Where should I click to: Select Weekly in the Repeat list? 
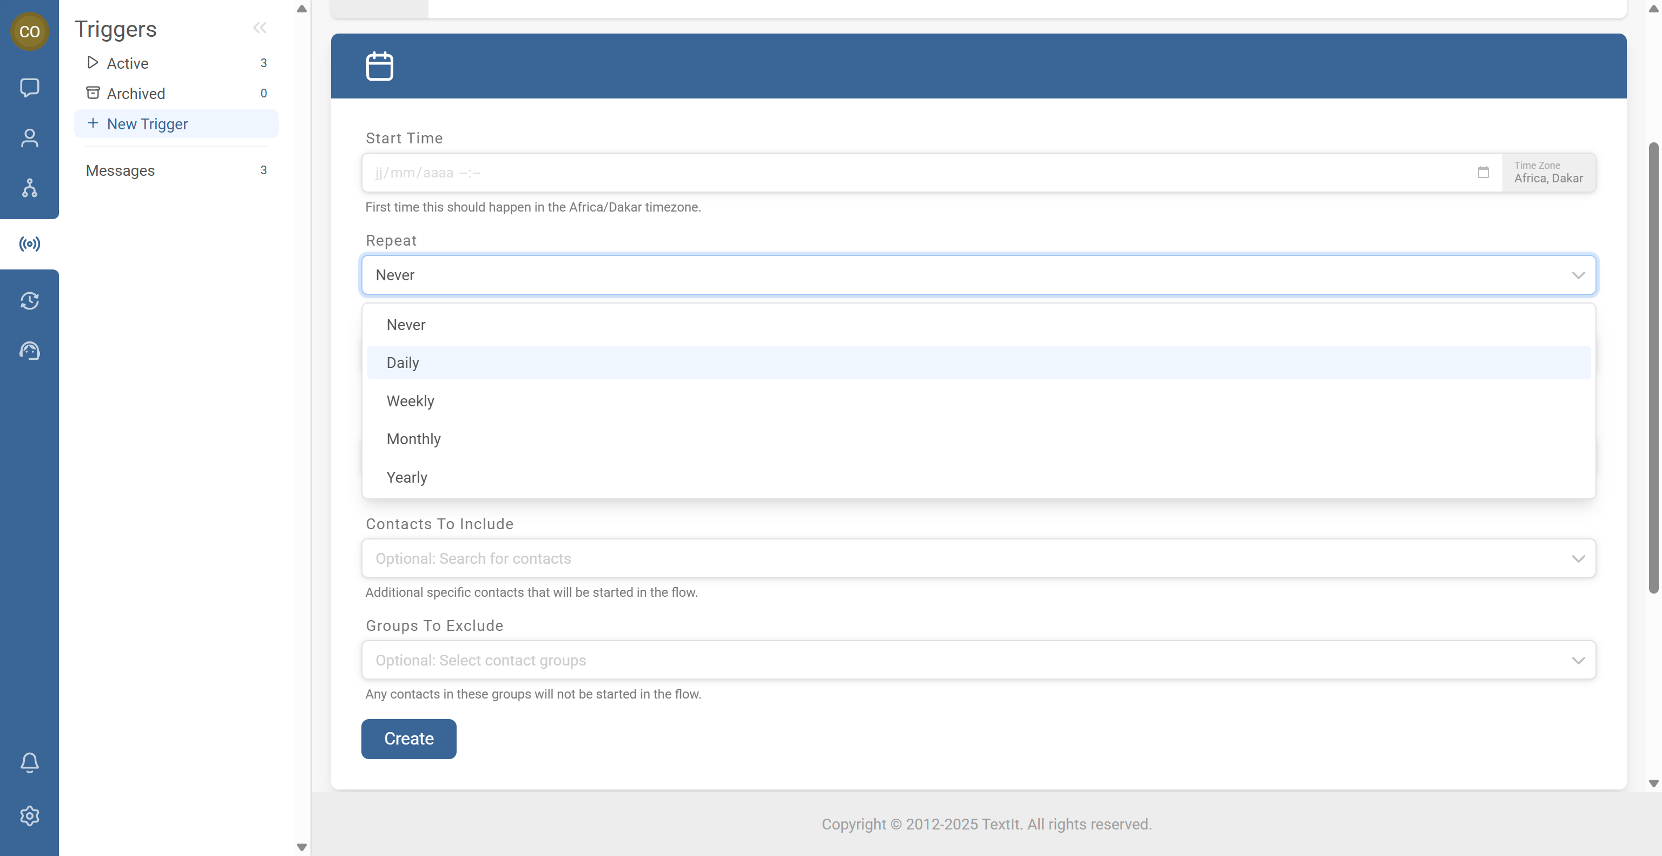[410, 401]
